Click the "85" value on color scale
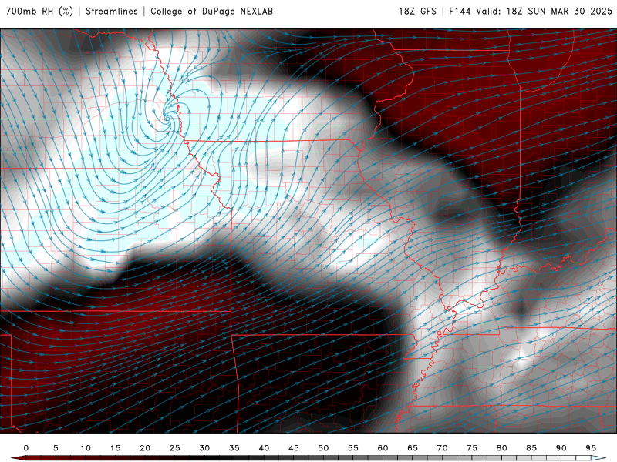 pos(531,448)
